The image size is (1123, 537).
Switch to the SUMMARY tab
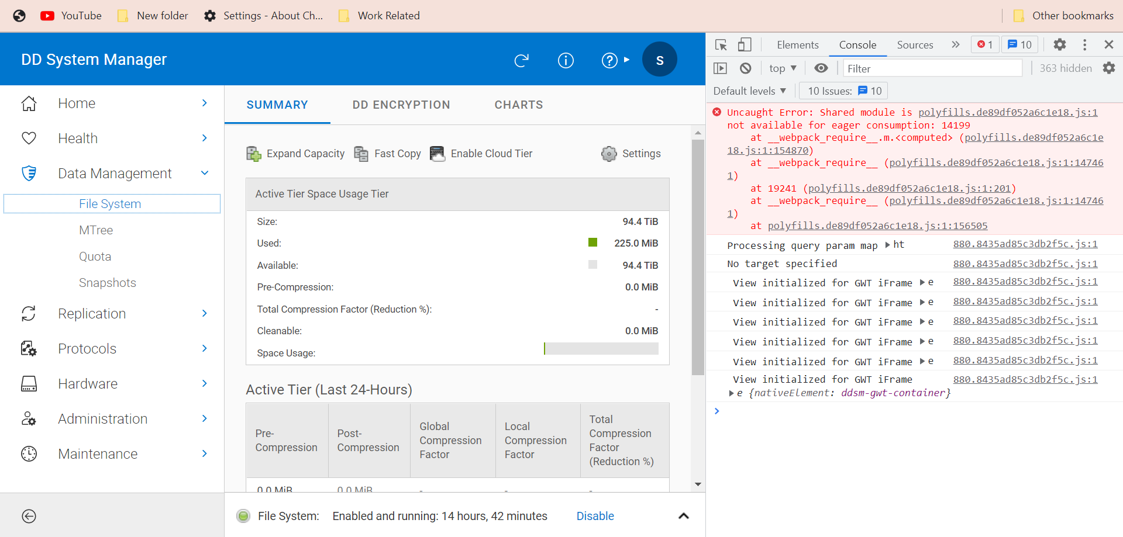point(277,105)
